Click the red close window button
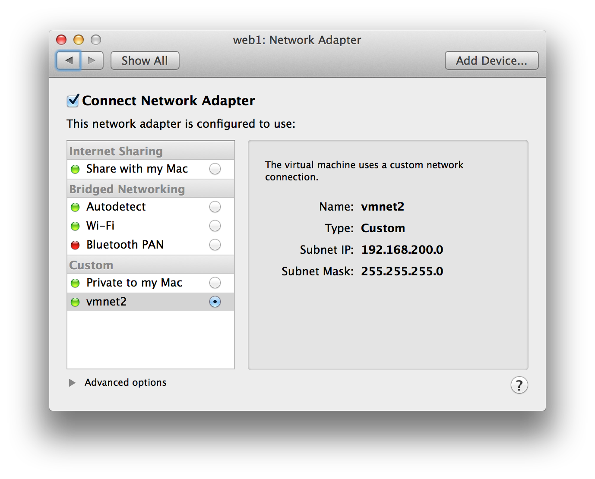Viewport: 595px width, 479px height. (x=61, y=40)
